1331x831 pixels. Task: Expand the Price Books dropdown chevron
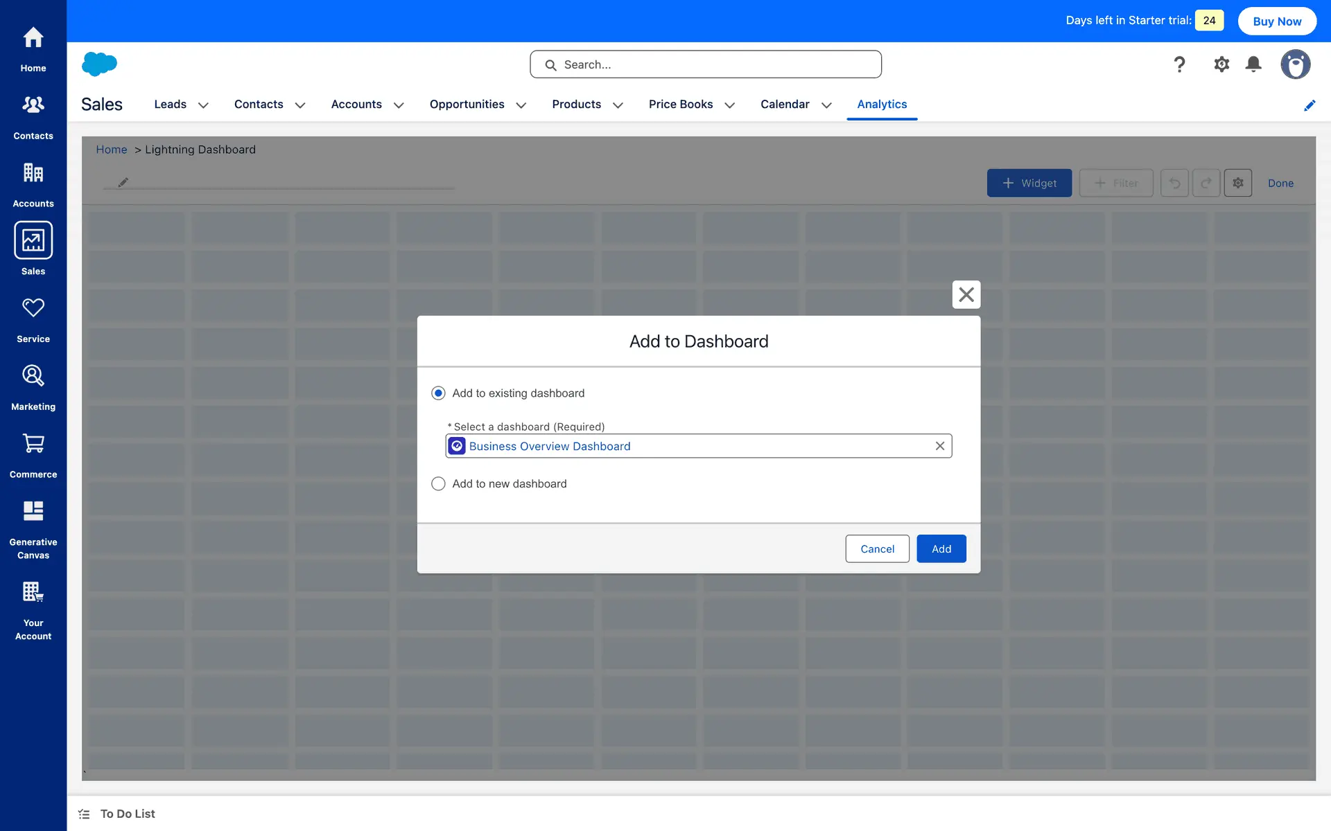coord(729,105)
